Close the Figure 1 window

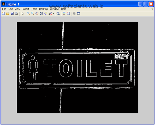(151, 4)
